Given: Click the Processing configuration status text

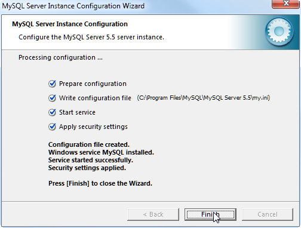Looking at the screenshot, I should [60, 57].
